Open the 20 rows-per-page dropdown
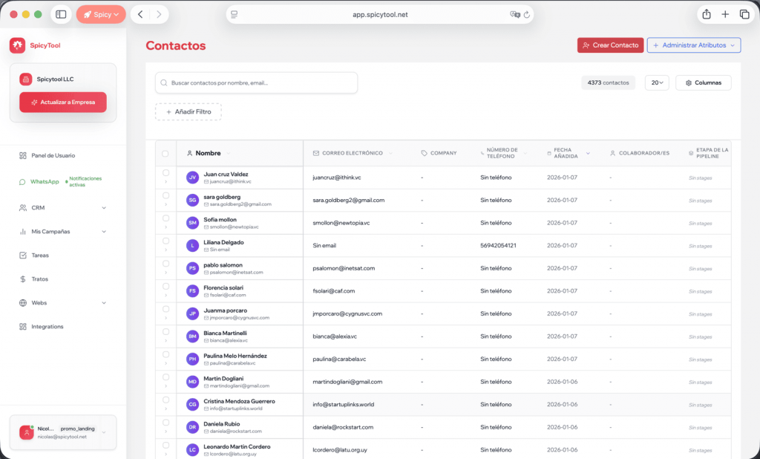 (x=657, y=82)
